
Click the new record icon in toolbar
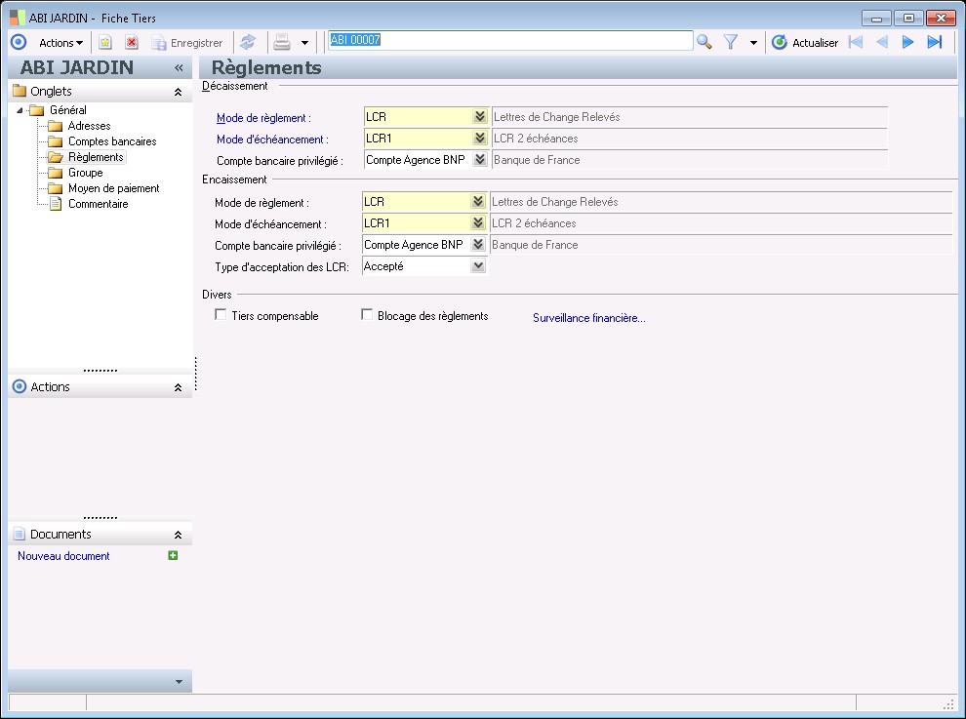(x=105, y=42)
